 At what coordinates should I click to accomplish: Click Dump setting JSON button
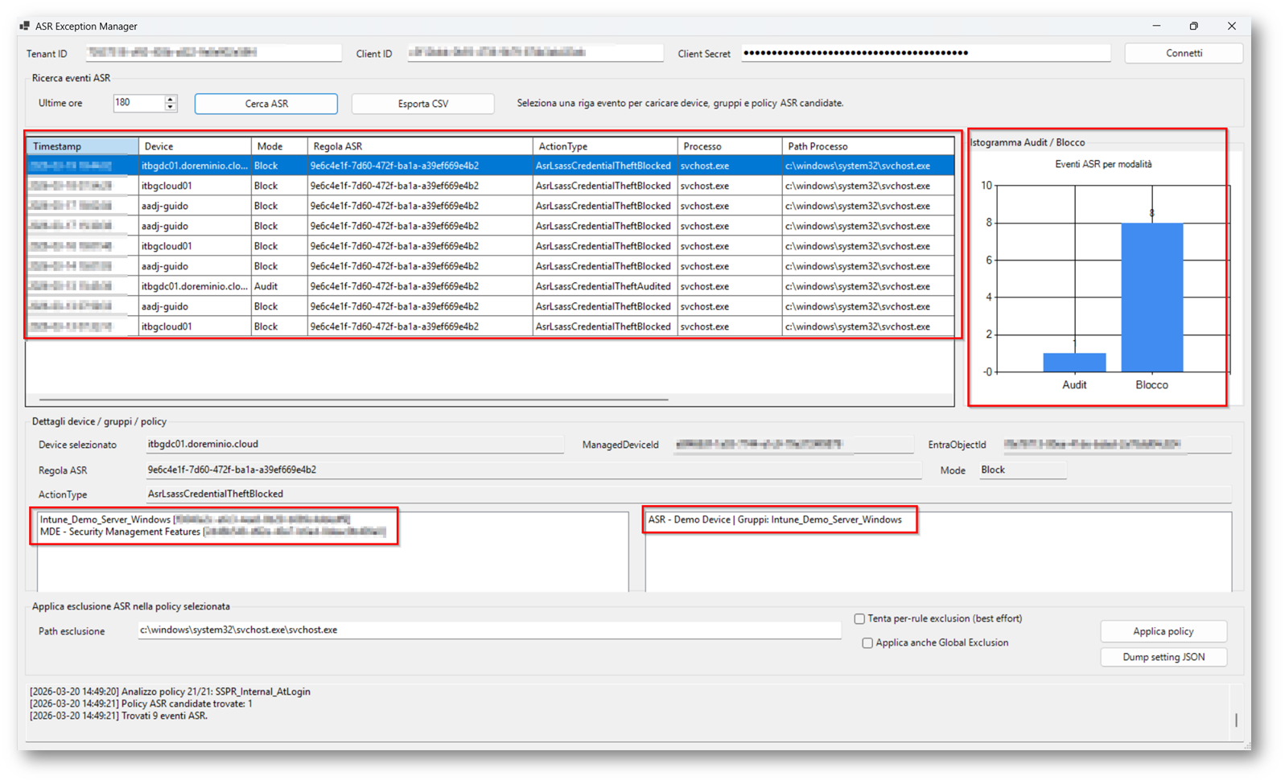[x=1163, y=657]
